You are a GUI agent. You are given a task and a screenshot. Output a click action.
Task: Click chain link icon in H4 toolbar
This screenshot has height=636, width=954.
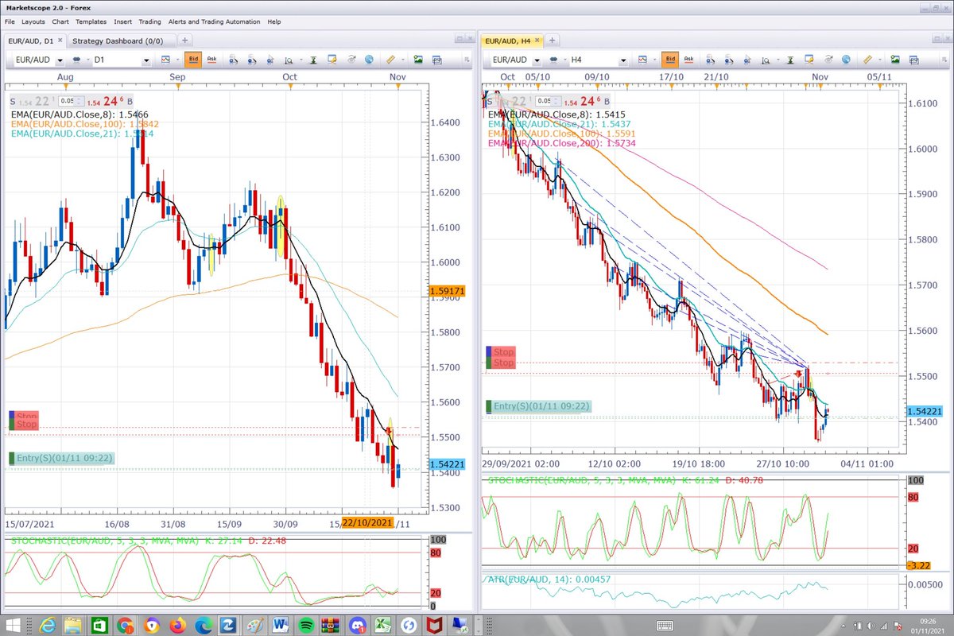tap(554, 60)
